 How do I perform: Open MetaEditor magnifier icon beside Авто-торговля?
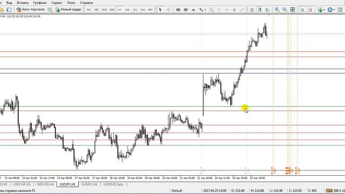tap(50, 10)
